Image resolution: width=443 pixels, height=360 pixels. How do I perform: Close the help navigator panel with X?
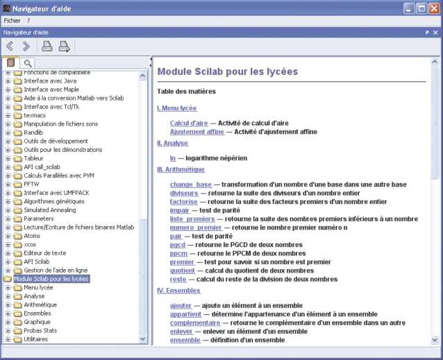pyautogui.click(x=435, y=32)
